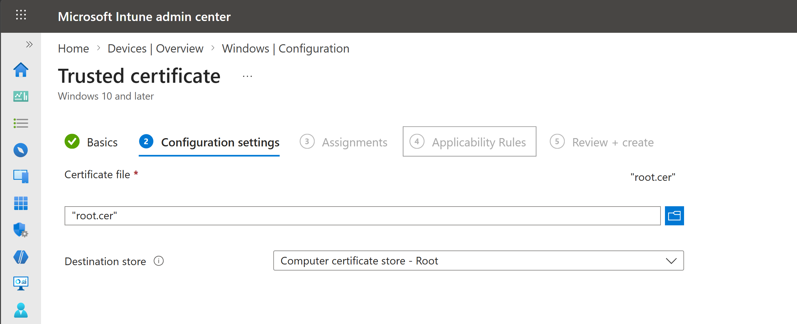The image size is (797, 324).
Task: Navigate to Devices | Overview breadcrumb
Action: (155, 48)
